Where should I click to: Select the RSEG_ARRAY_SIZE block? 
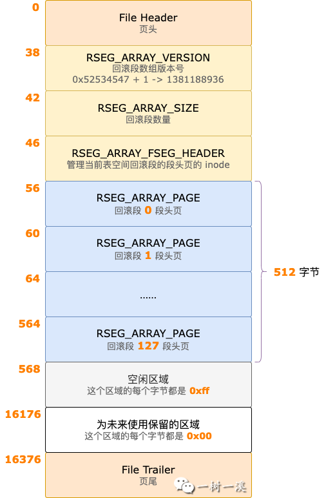148,114
